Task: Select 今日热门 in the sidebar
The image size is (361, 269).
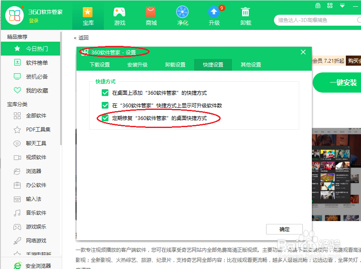Action: point(30,49)
